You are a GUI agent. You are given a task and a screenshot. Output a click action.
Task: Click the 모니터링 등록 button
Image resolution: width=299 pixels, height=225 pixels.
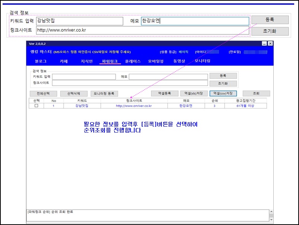[104, 94]
